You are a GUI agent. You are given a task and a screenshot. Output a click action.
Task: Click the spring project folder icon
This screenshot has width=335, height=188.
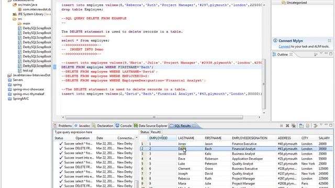pos(9,85)
